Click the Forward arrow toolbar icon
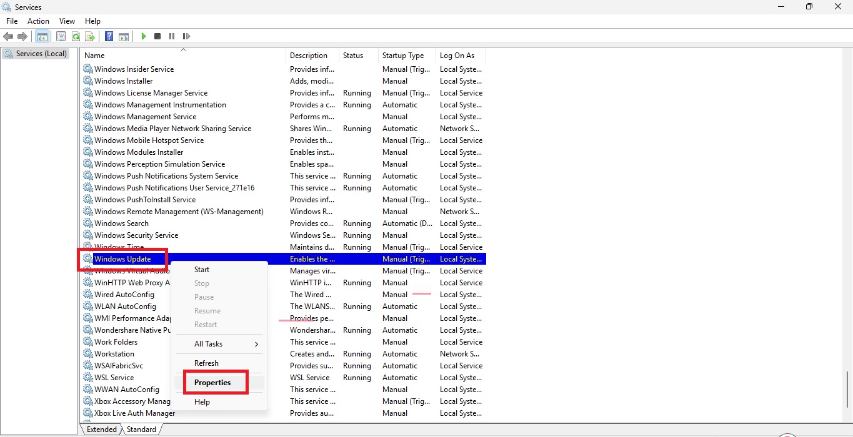Screen dimensions: 853x437 coord(22,36)
